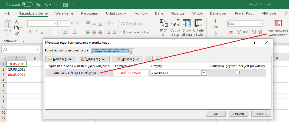Screen dimensions: 289x122
Task: Click the text Orientation icon
Action: point(108,23)
